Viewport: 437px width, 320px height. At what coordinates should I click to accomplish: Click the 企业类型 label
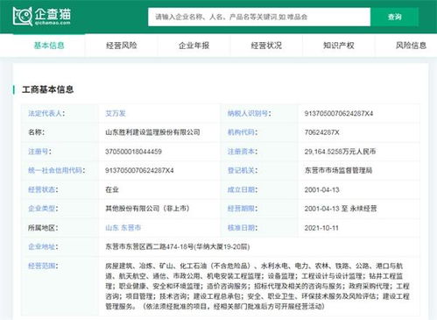point(43,209)
